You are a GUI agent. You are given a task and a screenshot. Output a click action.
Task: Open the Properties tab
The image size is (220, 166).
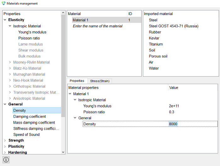(77, 81)
